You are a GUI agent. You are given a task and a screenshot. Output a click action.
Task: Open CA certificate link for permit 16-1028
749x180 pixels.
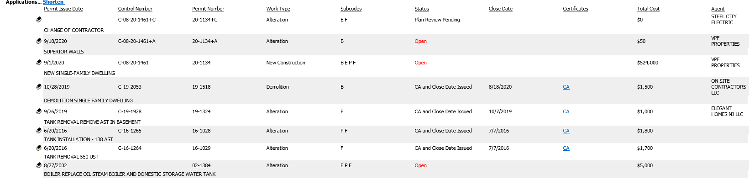point(566,131)
